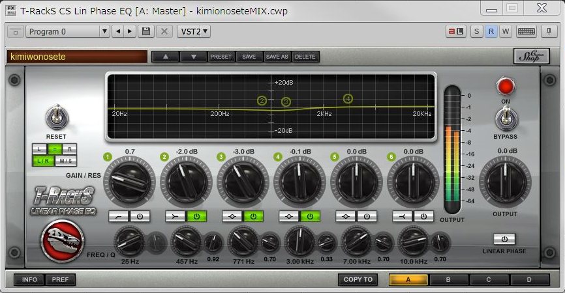Go to previous program arrow
Screen dimensions: 565x293
click(x=118, y=32)
